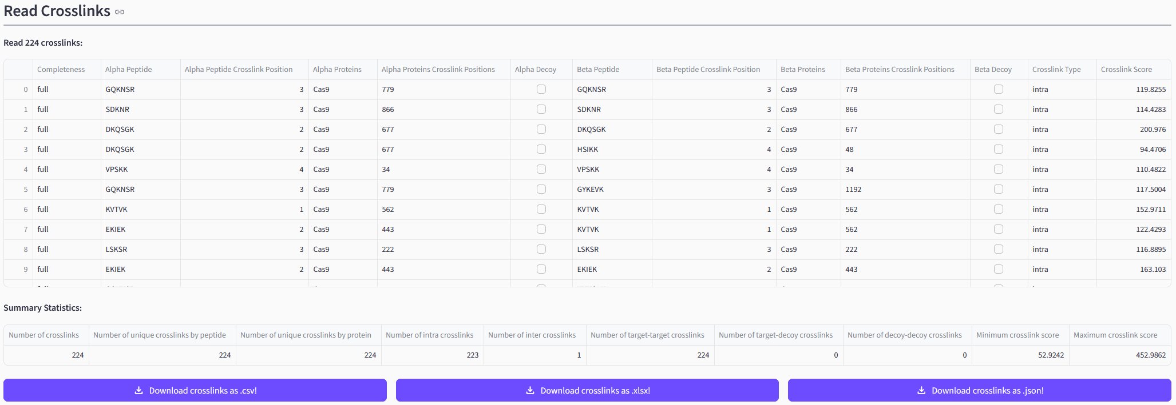
Task: Click the 200.976 crosslink score cell
Action: (1153, 129)
